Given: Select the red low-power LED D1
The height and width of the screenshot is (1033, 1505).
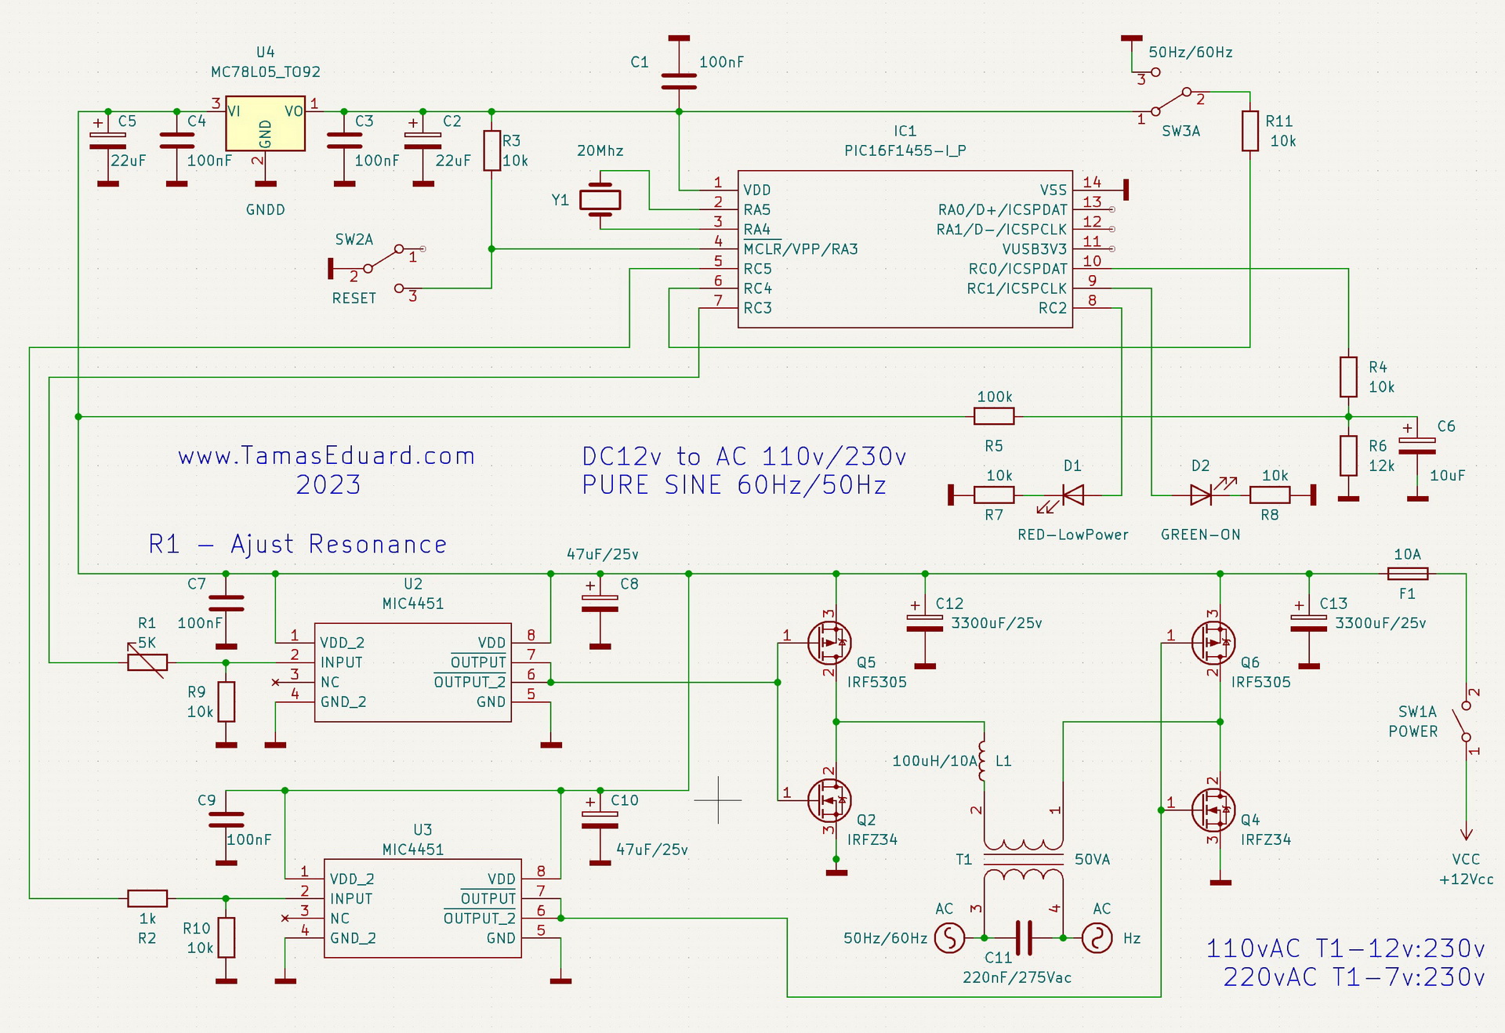Looking at the screenshot, I should click(1072, 495).
